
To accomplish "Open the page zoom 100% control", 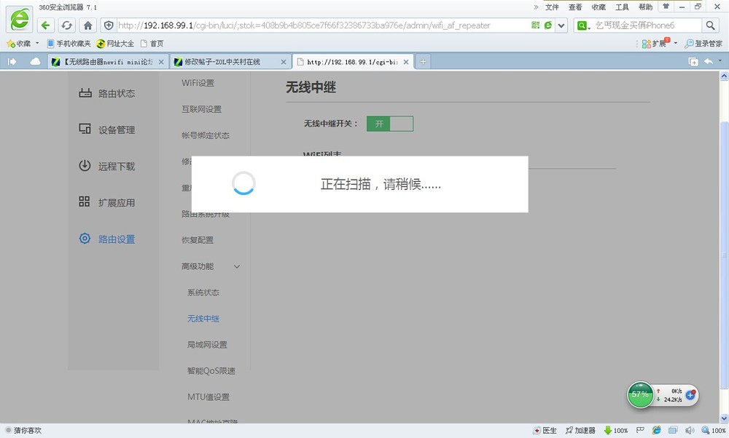I will pyautogui.click(x=714, y=430).
